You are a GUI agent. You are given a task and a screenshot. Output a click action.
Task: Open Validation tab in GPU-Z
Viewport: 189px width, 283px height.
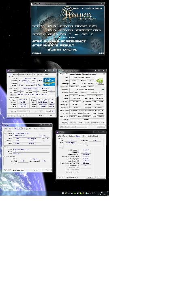79,74
